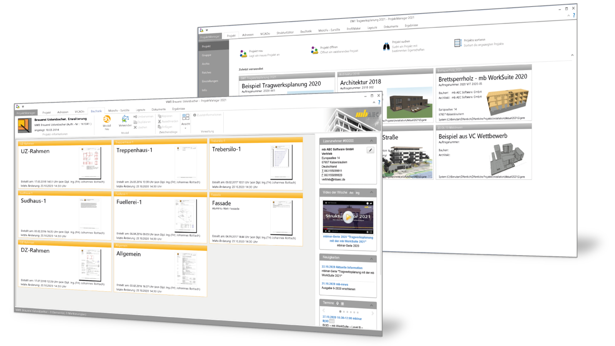Click the help question mark in rear window
615x346 pixels.
[574, 15]
